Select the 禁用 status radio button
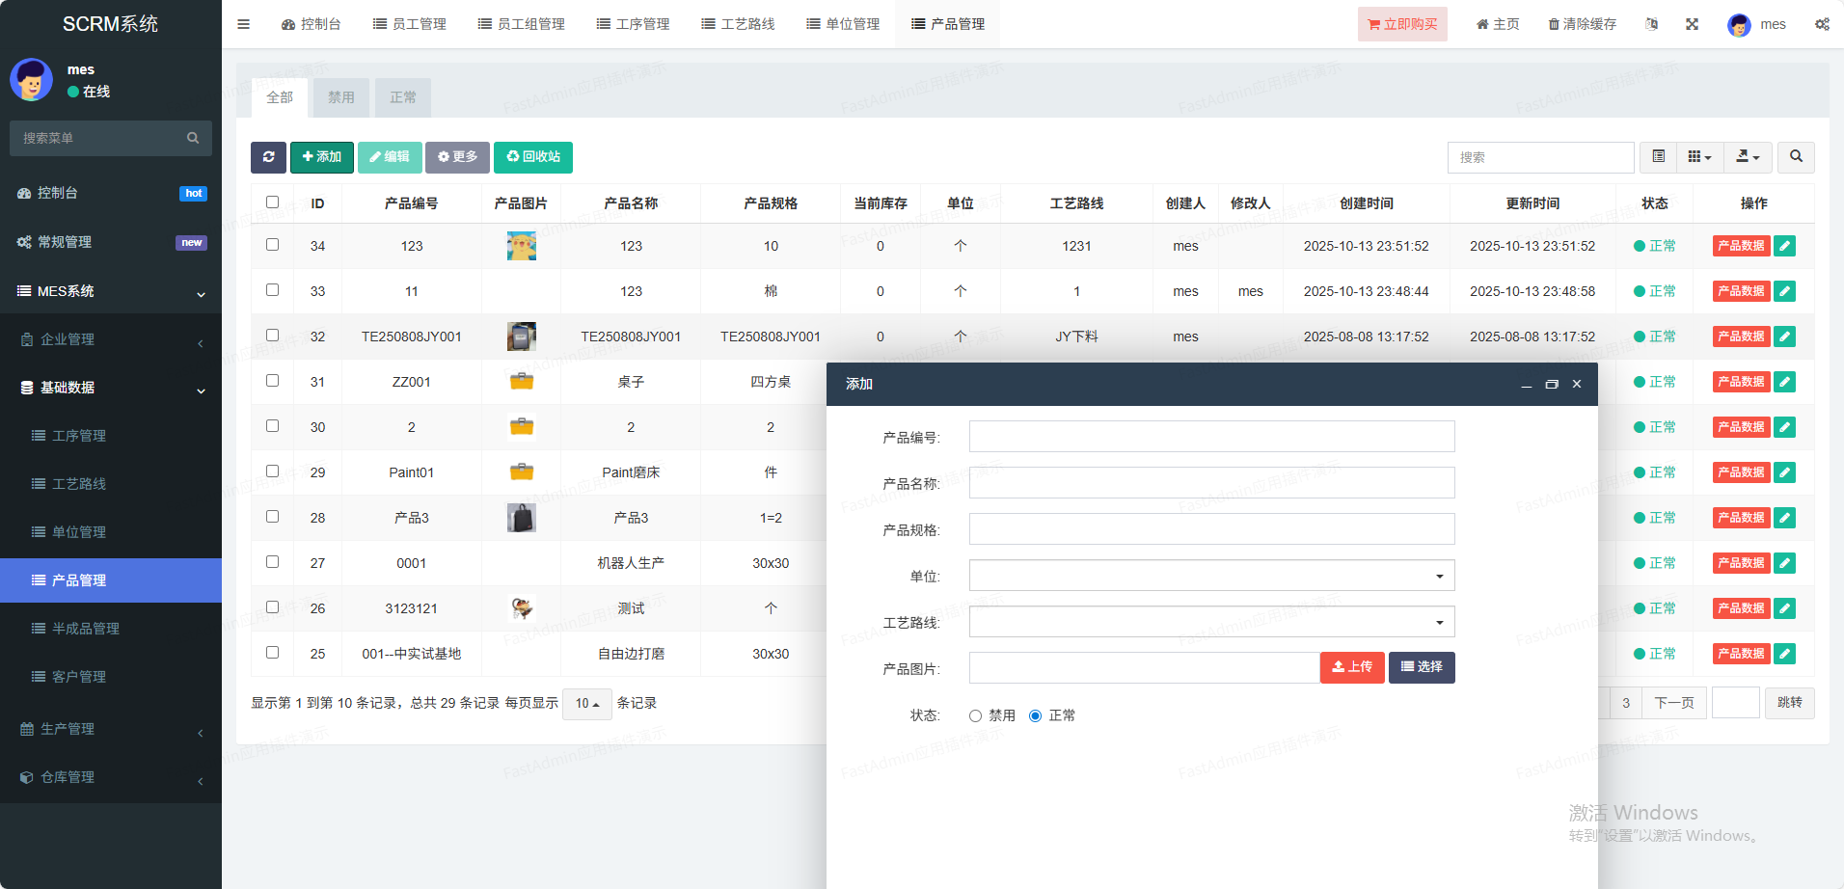 click(975, 715)
